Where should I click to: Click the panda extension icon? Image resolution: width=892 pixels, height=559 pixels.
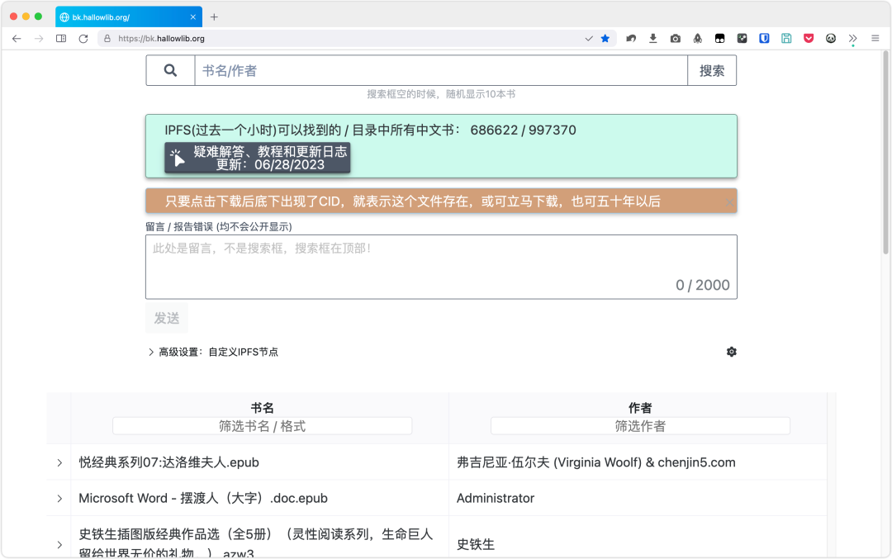[x=831, y=39]
